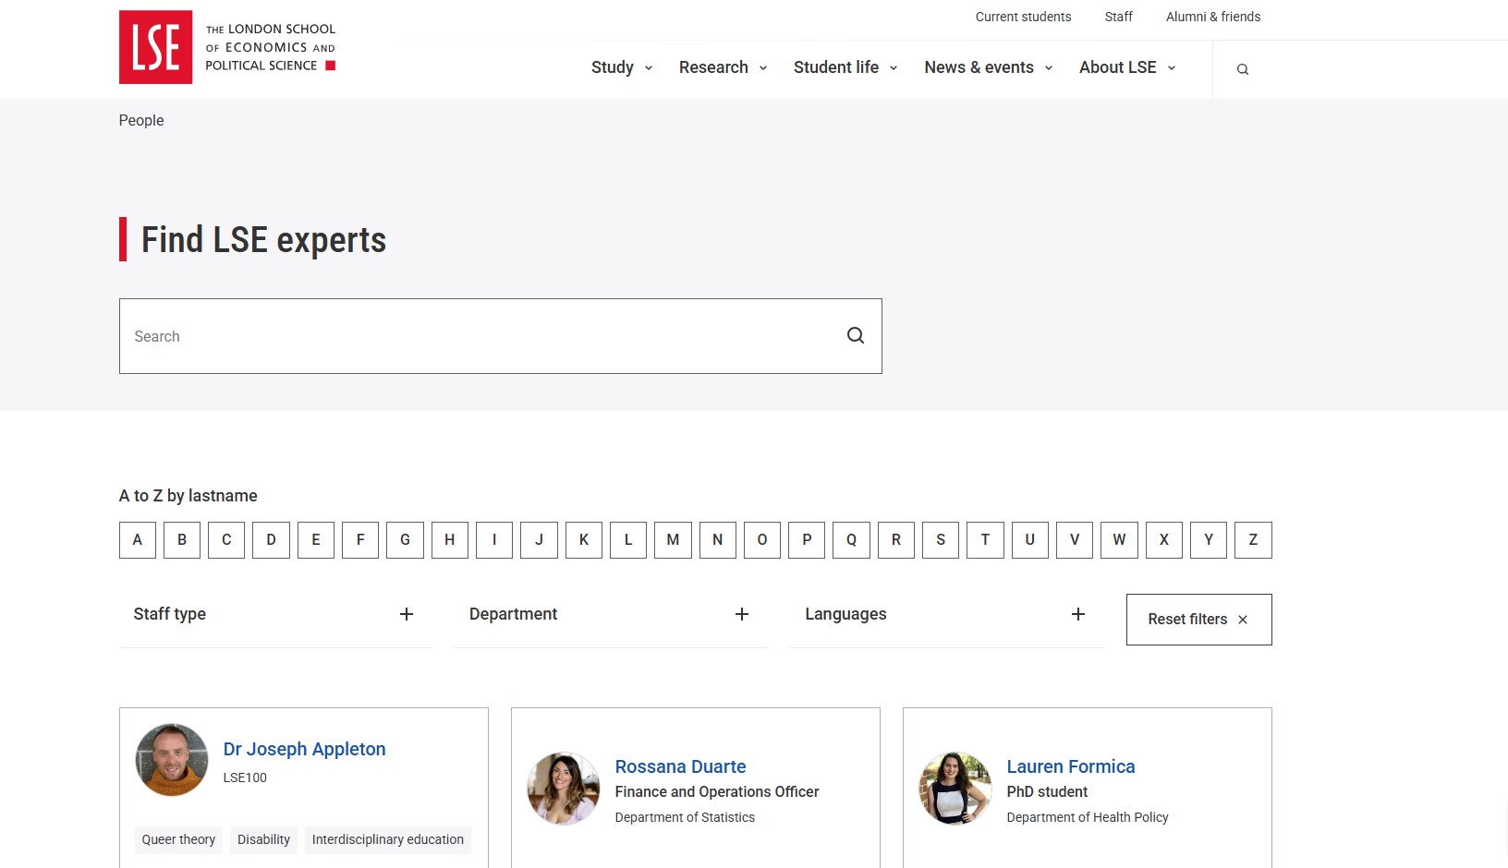This screenshot has width=1508, height=868.
Task: Filter lastname by letter J
Action: [x=539, y=540]
